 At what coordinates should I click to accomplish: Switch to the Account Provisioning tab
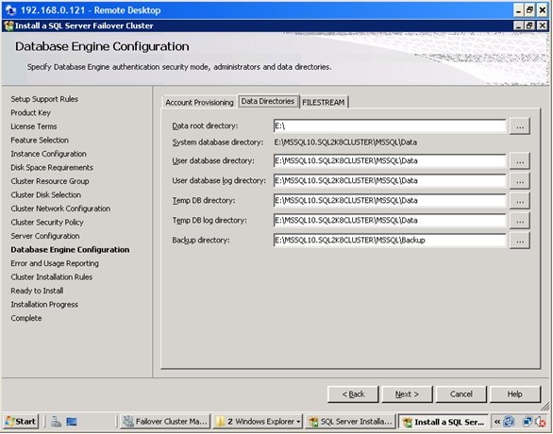click(199, 102)
